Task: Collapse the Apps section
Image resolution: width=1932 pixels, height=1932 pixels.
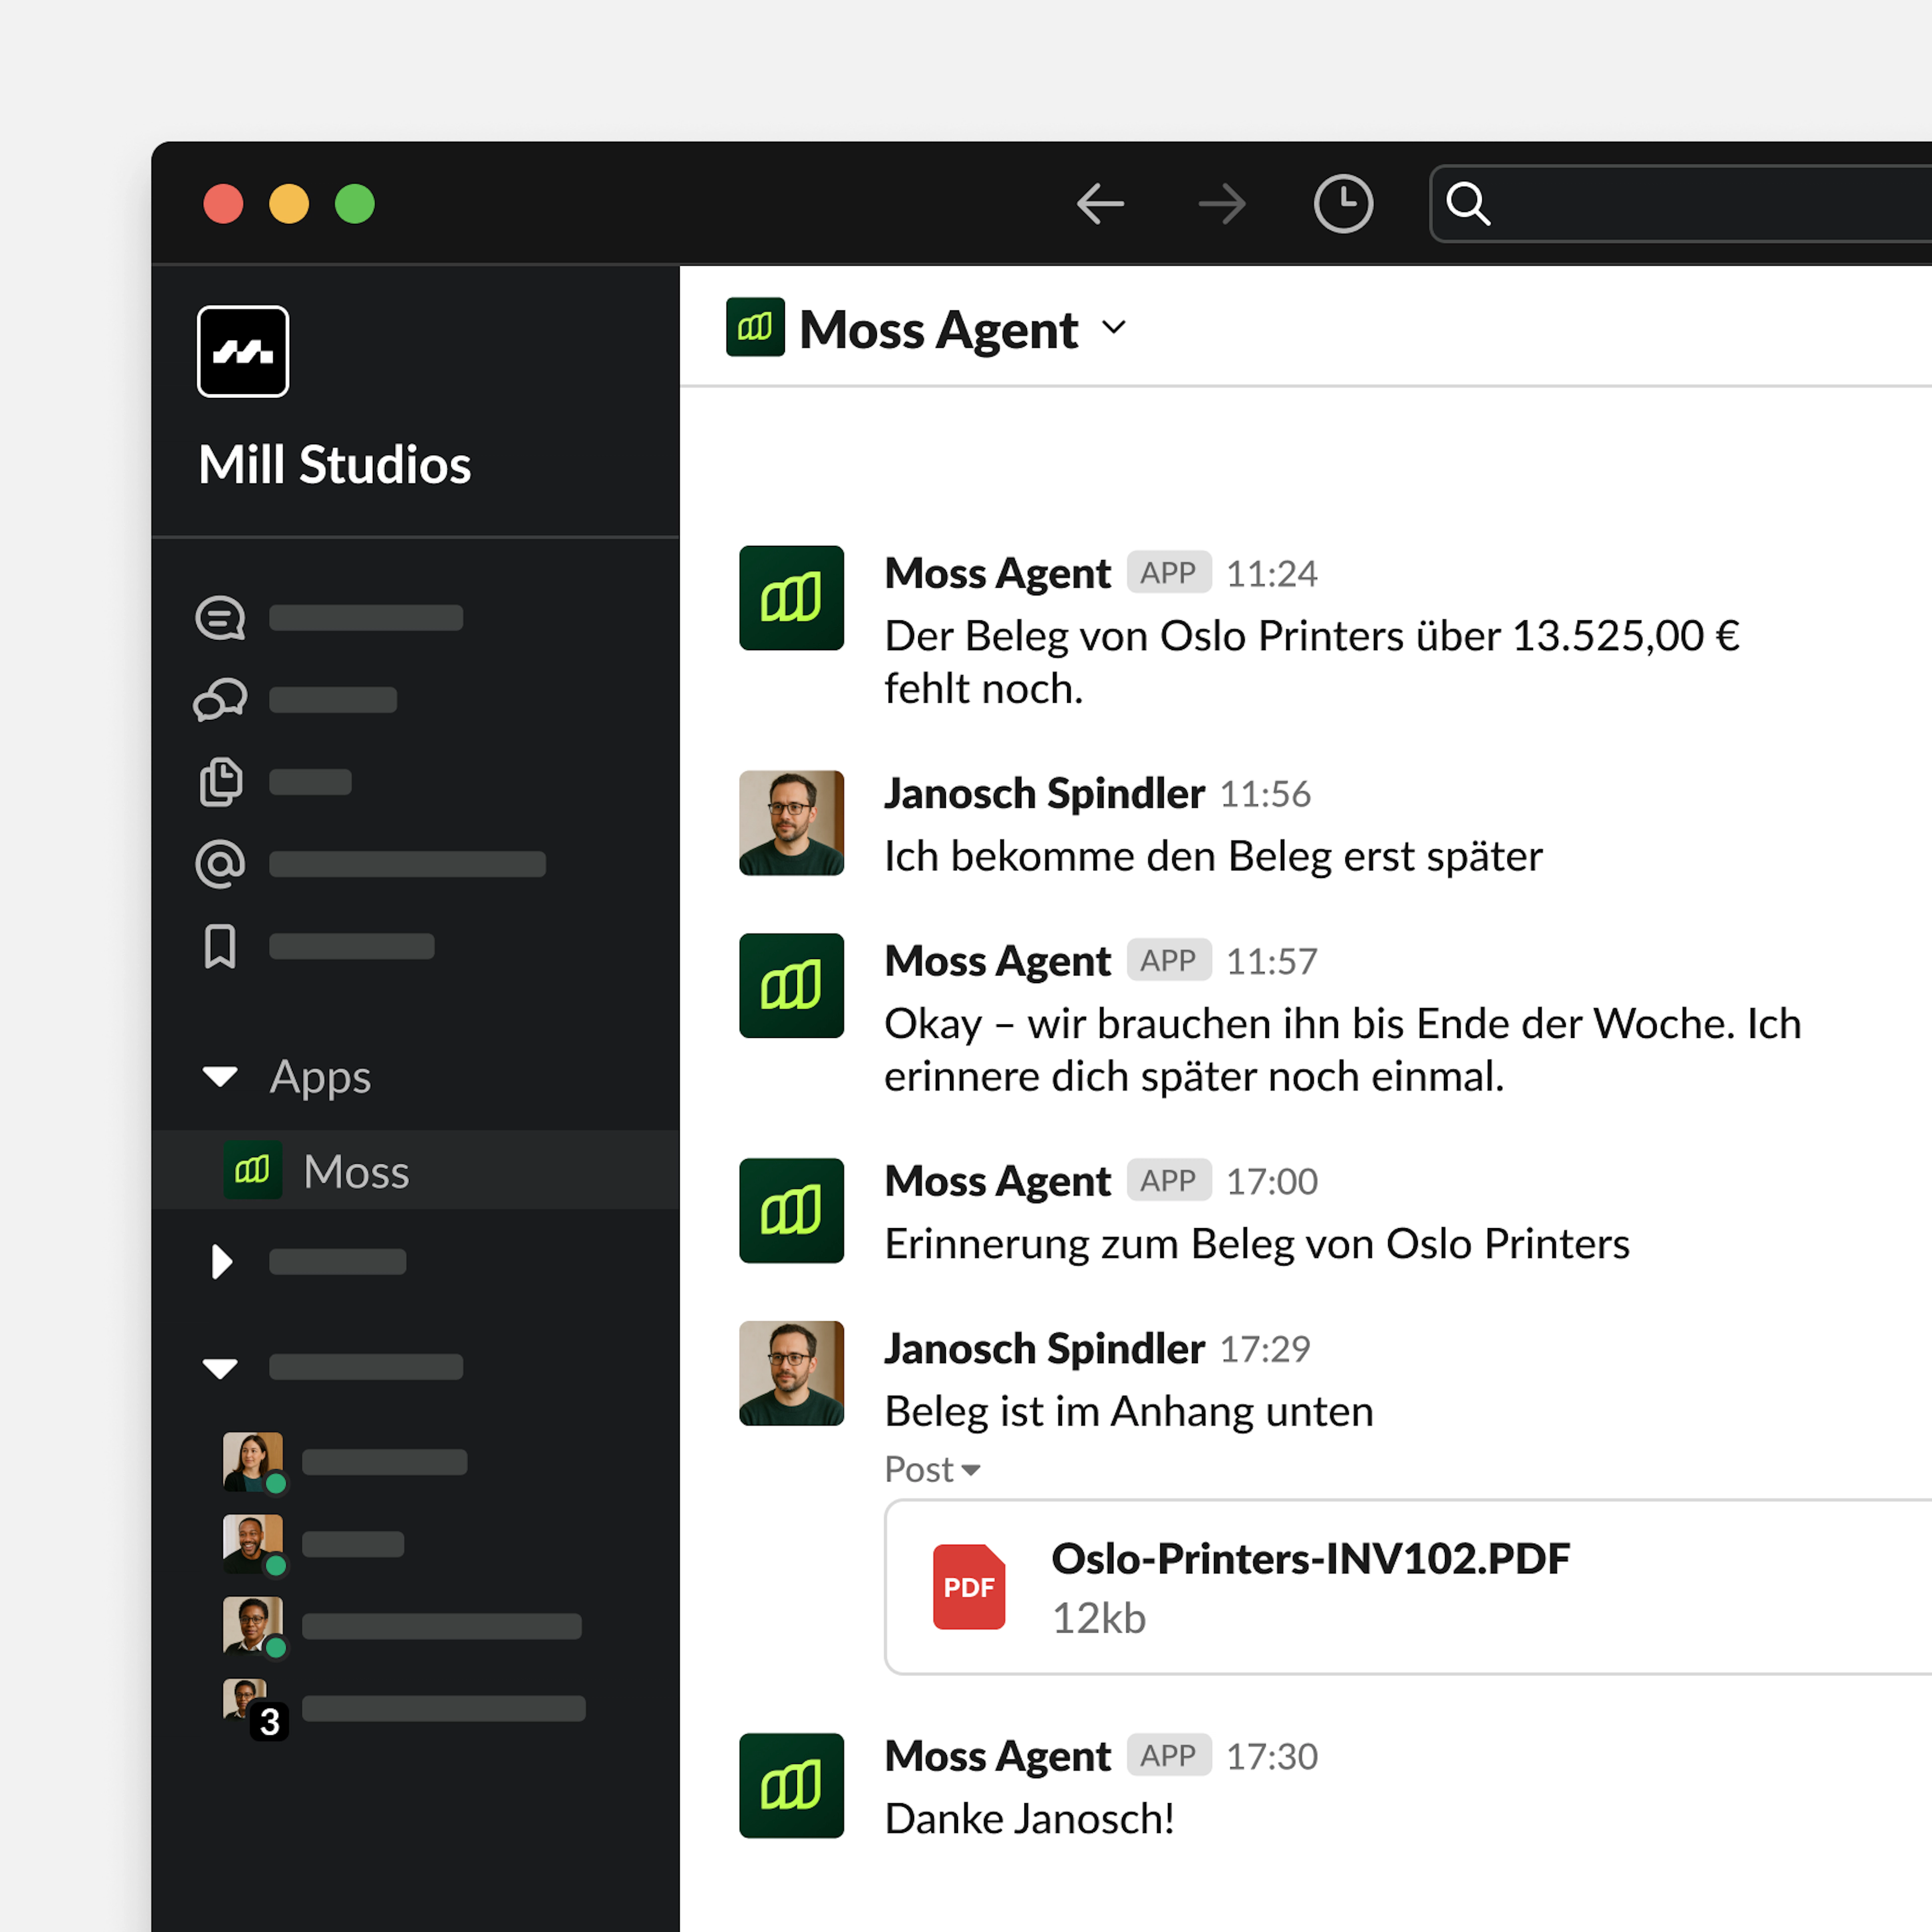Action: click(220, 1077)
